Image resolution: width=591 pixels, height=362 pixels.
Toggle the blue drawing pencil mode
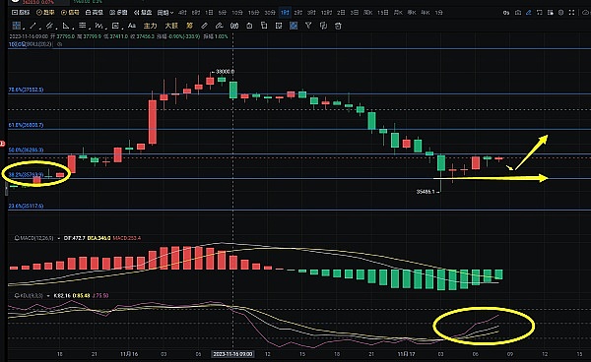click(528, 13)
